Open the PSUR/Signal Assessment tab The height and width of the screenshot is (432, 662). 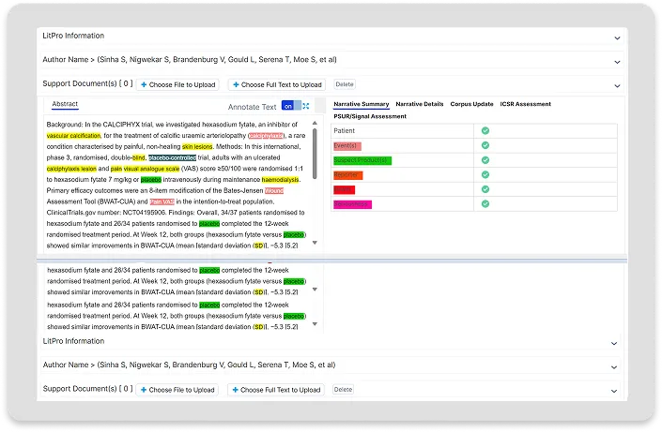click(x=370, y=116)
